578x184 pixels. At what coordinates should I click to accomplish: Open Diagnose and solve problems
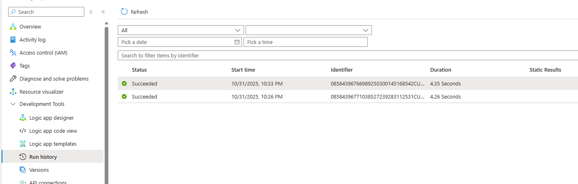pos(54,79)
